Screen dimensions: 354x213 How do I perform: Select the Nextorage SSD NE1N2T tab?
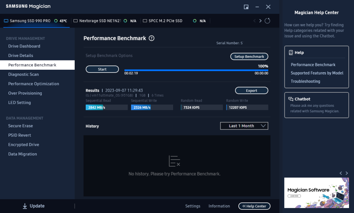click(x=106, y=21)
